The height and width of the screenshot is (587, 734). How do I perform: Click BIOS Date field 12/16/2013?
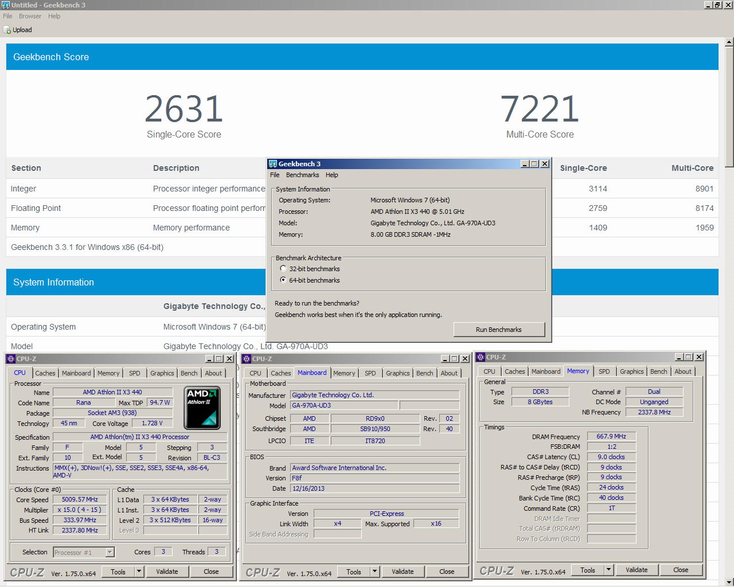tap(375, 488)
